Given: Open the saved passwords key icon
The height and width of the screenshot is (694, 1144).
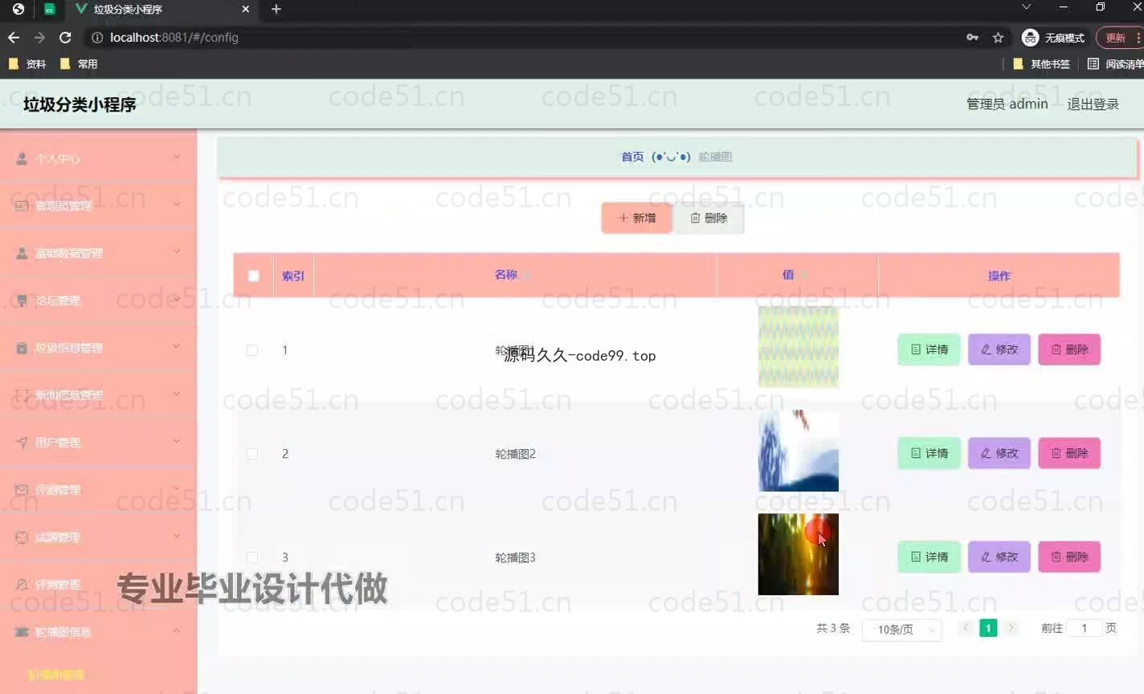Looking at the screenshot, I should coord(972,38).
